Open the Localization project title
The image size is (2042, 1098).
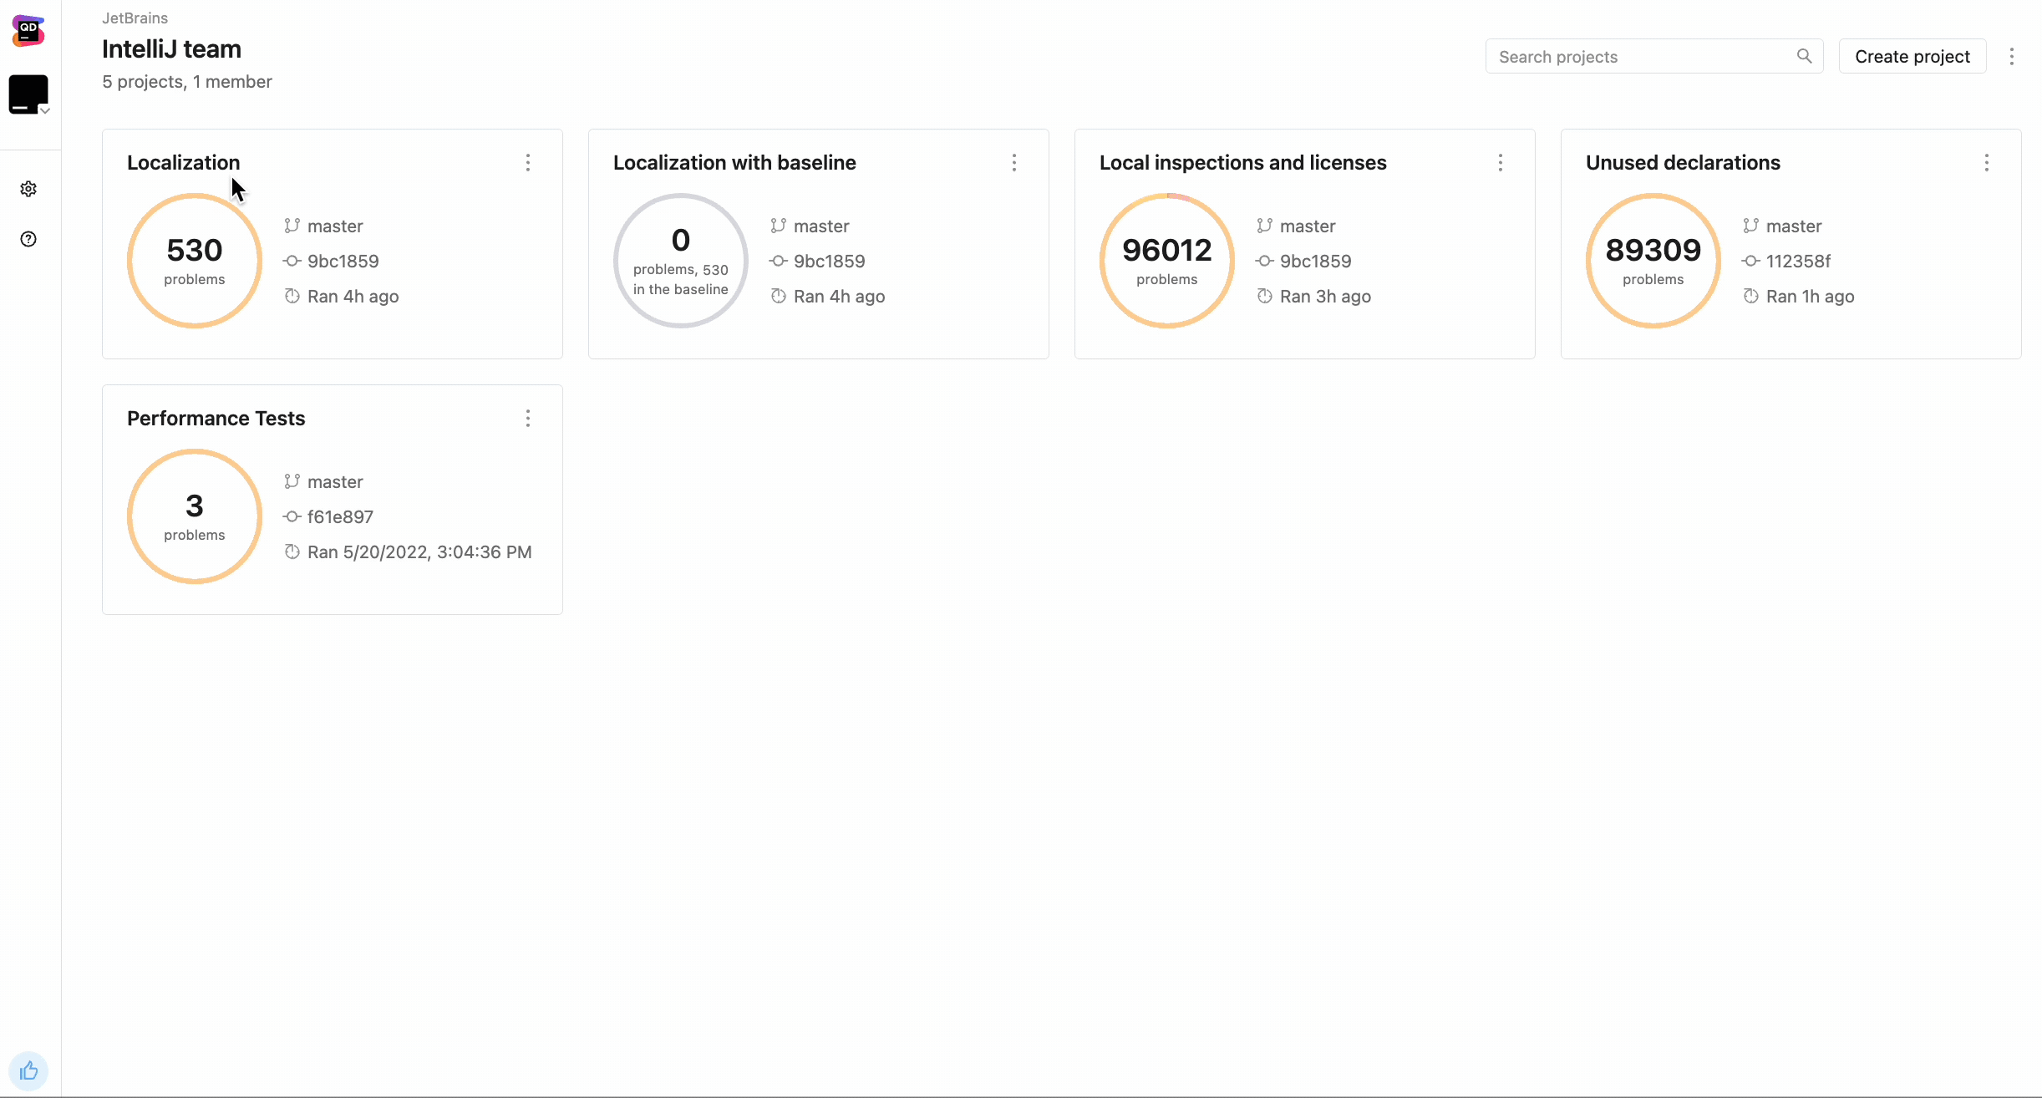183,162
